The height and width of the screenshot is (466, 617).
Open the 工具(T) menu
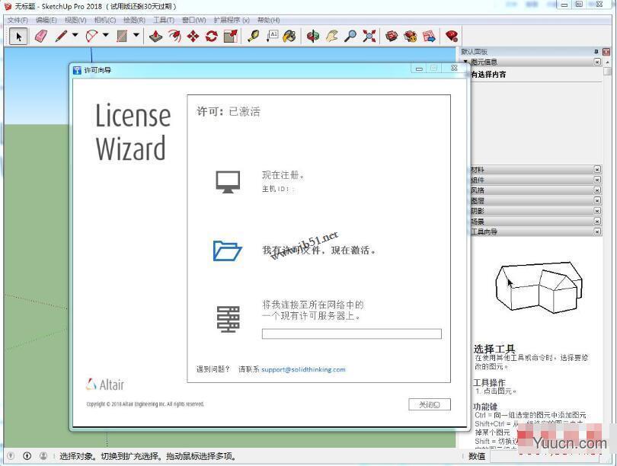tap(163, 20)
